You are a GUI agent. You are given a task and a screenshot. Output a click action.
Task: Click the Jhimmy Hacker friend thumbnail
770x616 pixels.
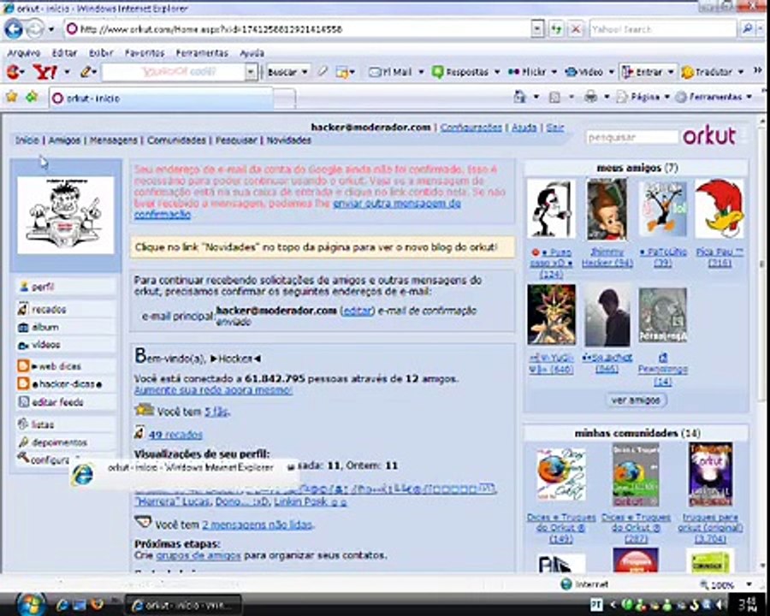coord(607,210)
